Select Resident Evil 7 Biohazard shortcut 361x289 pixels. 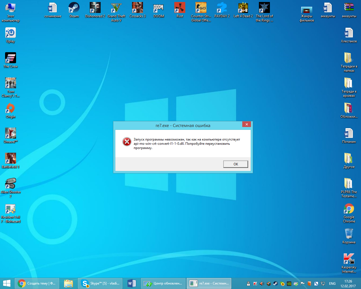tap(10, 213)
